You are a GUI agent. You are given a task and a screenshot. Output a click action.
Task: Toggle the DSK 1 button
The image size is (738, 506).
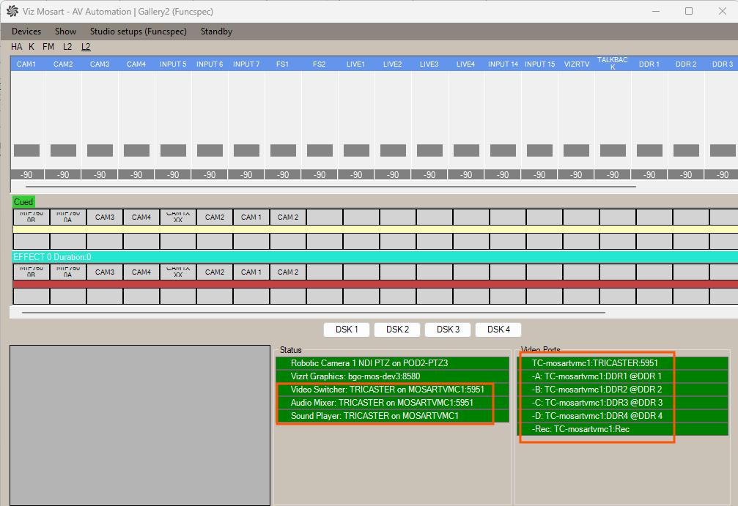[x=347, y=330]
